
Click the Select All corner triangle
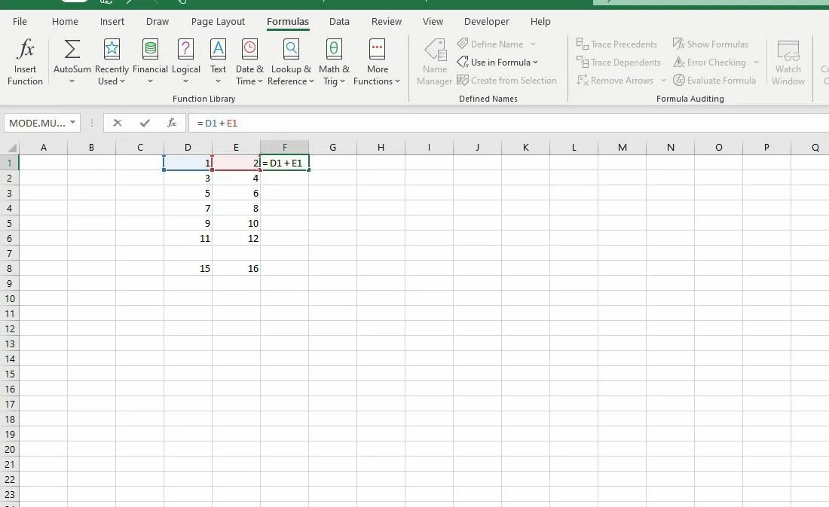point(11,148)
